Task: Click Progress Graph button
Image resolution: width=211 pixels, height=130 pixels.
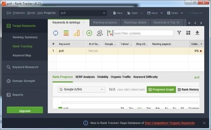Action: pyautogui.click(x=161, y=89)
